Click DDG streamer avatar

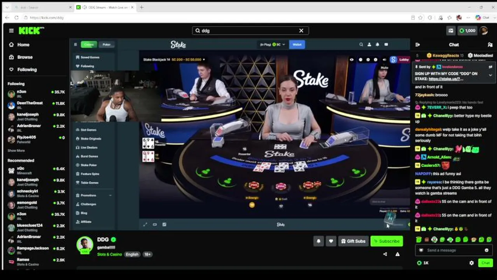tap(84, 245)
